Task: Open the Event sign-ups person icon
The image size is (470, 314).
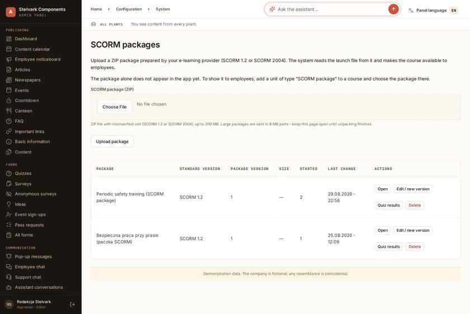Action: pos(9,214)
